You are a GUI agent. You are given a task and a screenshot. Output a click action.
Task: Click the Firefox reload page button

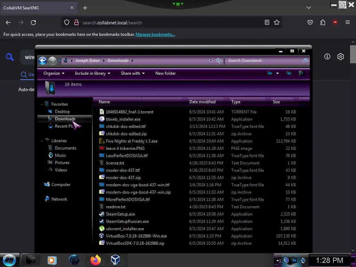tap(33, 23)
